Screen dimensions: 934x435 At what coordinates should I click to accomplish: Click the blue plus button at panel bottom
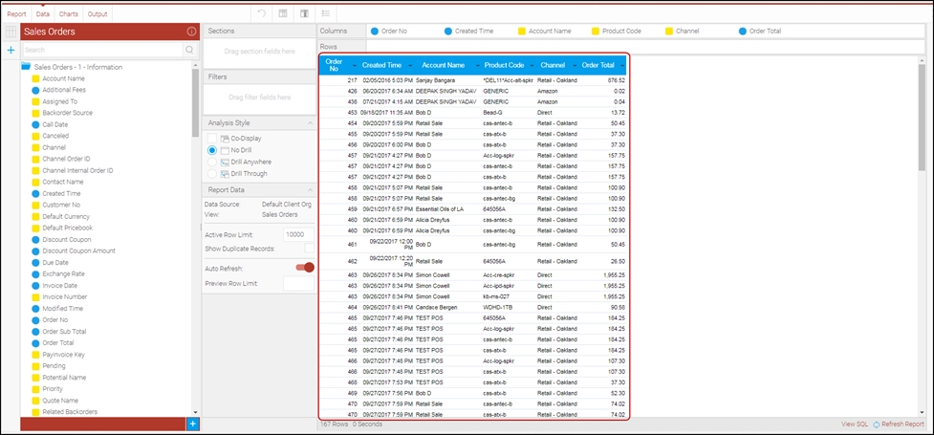coord(192,424)
